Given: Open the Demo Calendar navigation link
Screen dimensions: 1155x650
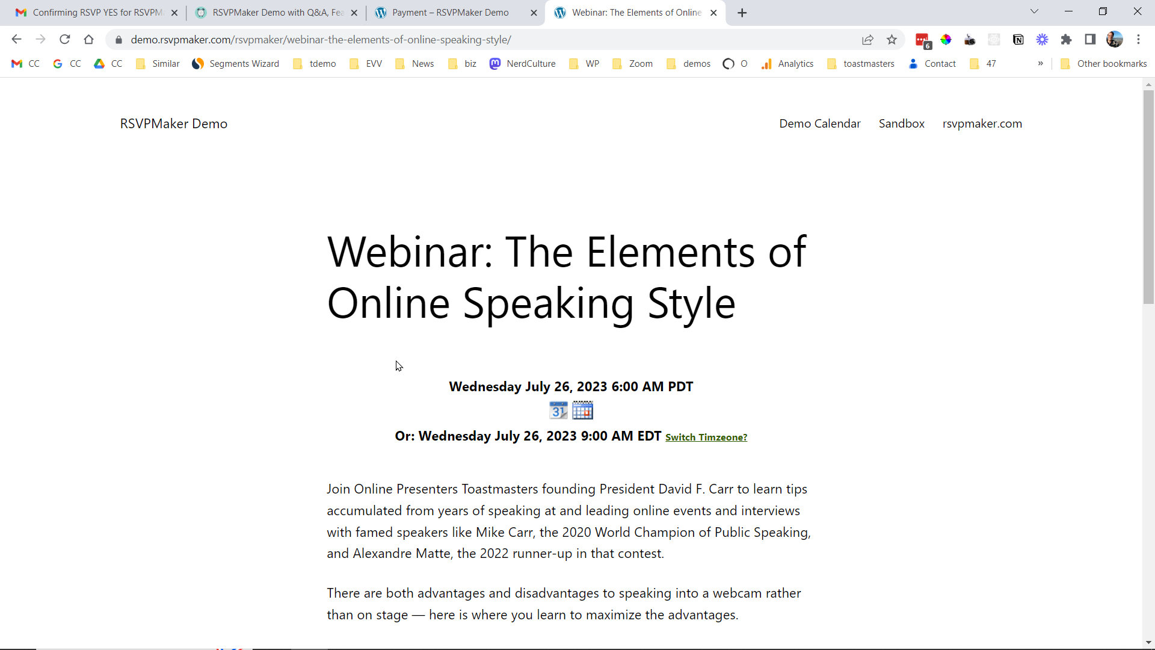Looking at the screenshot, I should [819, 123].
